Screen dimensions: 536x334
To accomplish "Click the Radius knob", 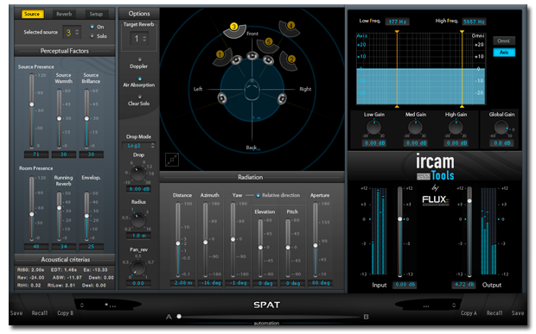I will coord(138,220).
